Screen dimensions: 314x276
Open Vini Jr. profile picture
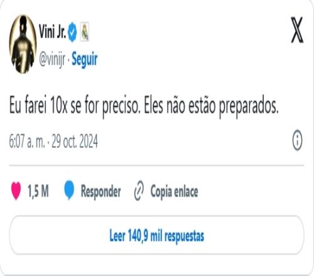(x=23, y=44)
